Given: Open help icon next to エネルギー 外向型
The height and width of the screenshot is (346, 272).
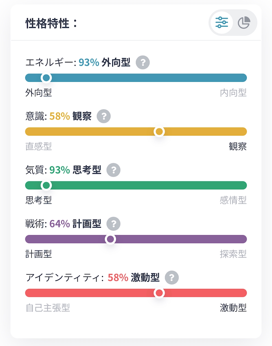Looking at the screenshot, I should 142,63.
